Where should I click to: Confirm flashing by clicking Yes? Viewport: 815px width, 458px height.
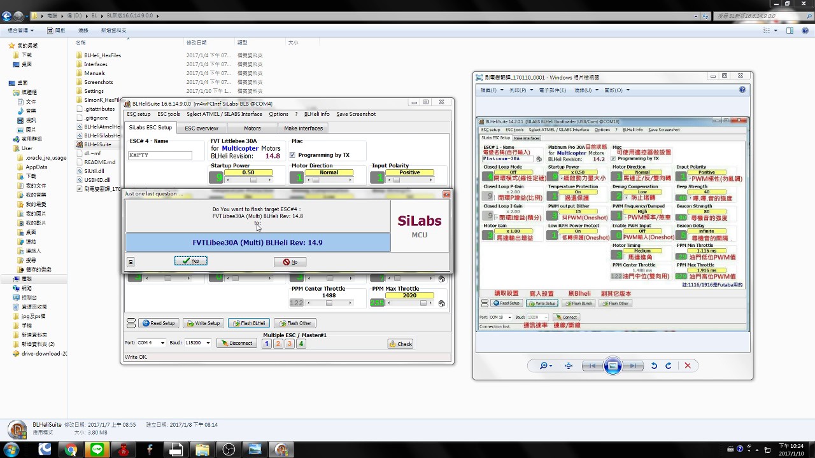coord(190,261)
